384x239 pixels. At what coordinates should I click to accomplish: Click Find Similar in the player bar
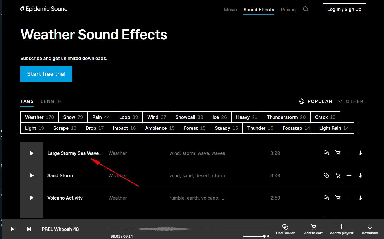(x=285, y=229)
